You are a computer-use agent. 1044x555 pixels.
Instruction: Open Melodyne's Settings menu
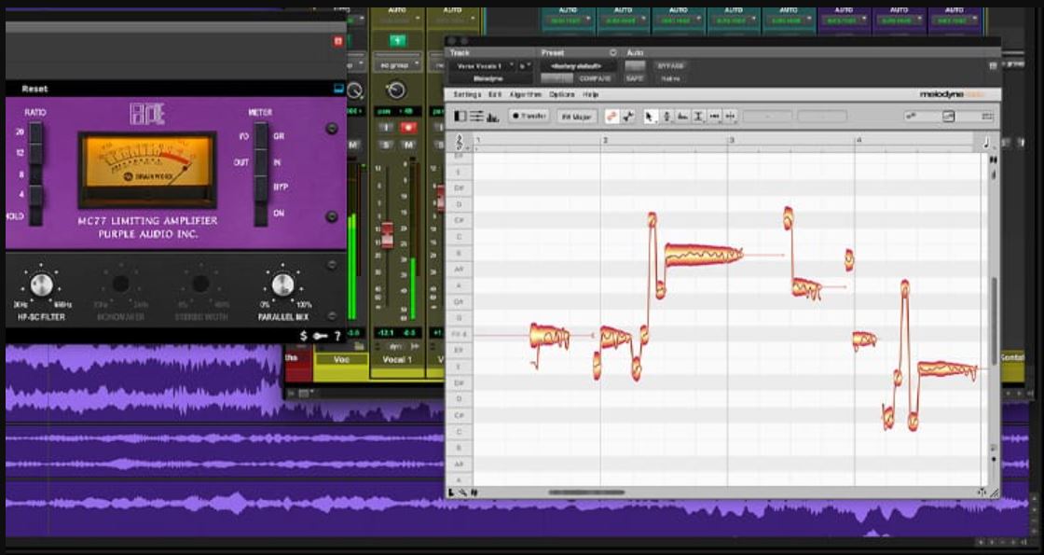click(x=467, y=94)
